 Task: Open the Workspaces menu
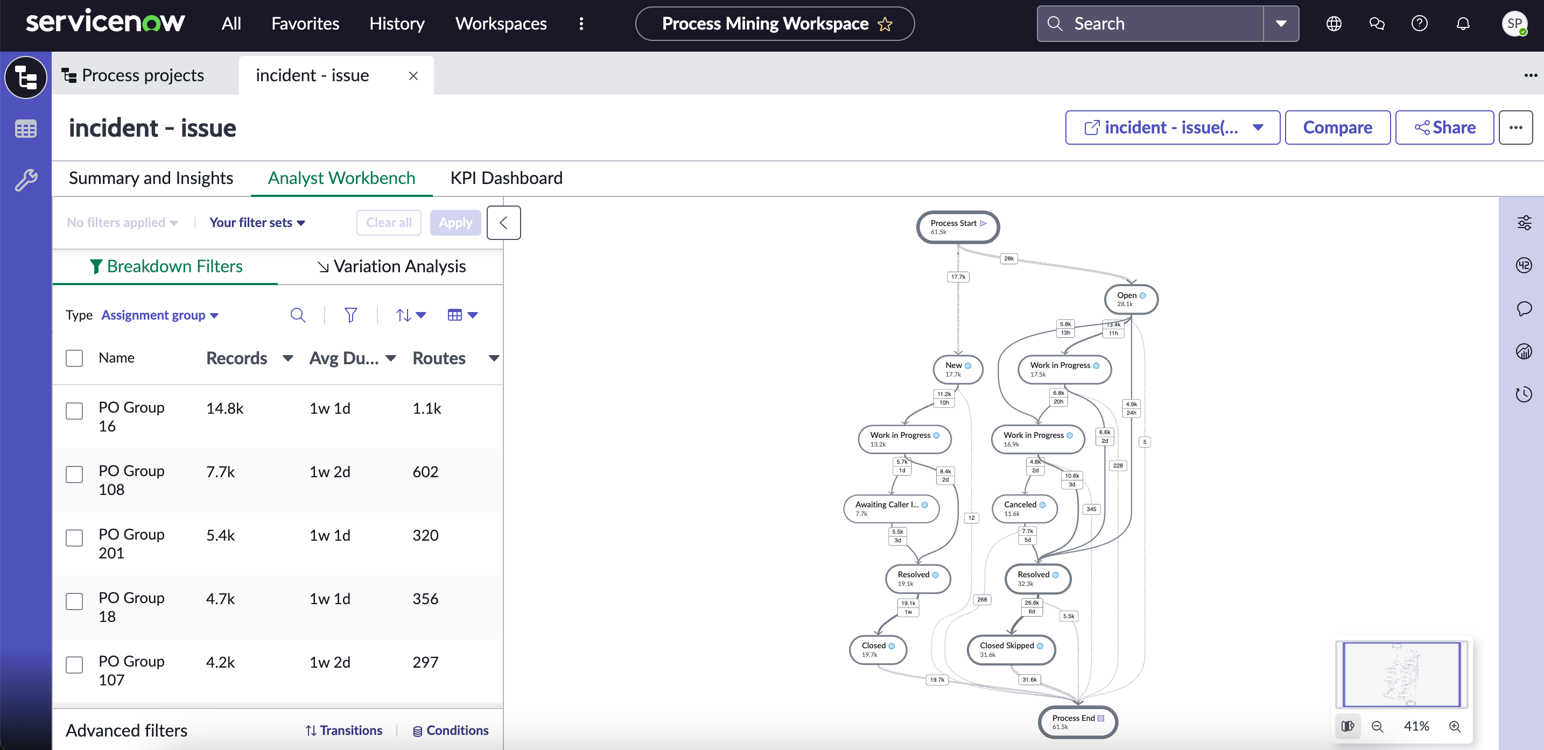(x=501, y=23)
